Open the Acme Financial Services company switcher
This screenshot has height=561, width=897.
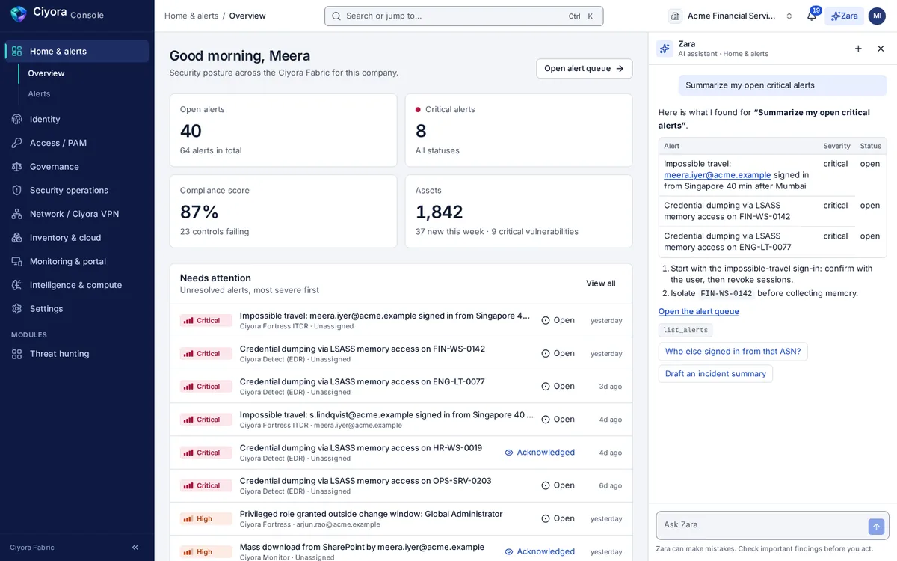click(x=731, y=16)
